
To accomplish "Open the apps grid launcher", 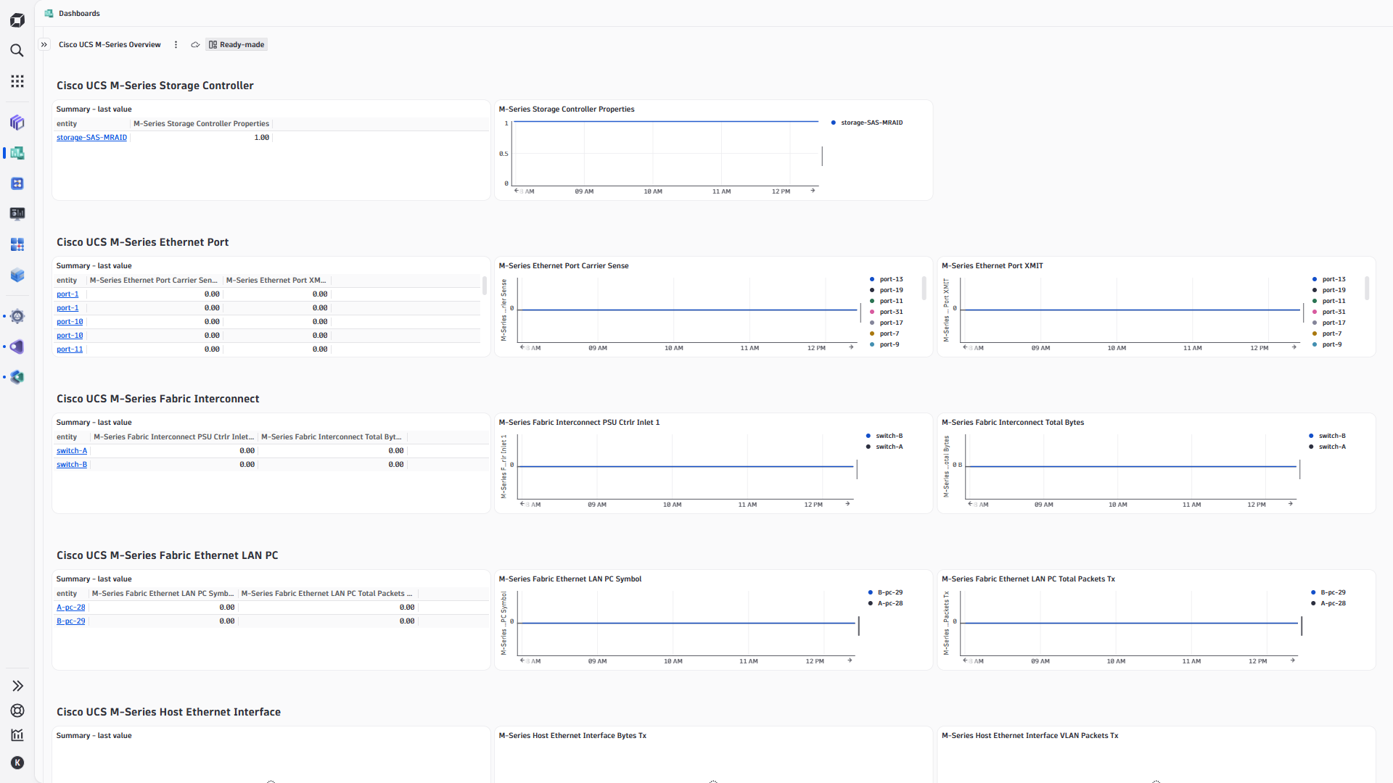I will (17, 81).
